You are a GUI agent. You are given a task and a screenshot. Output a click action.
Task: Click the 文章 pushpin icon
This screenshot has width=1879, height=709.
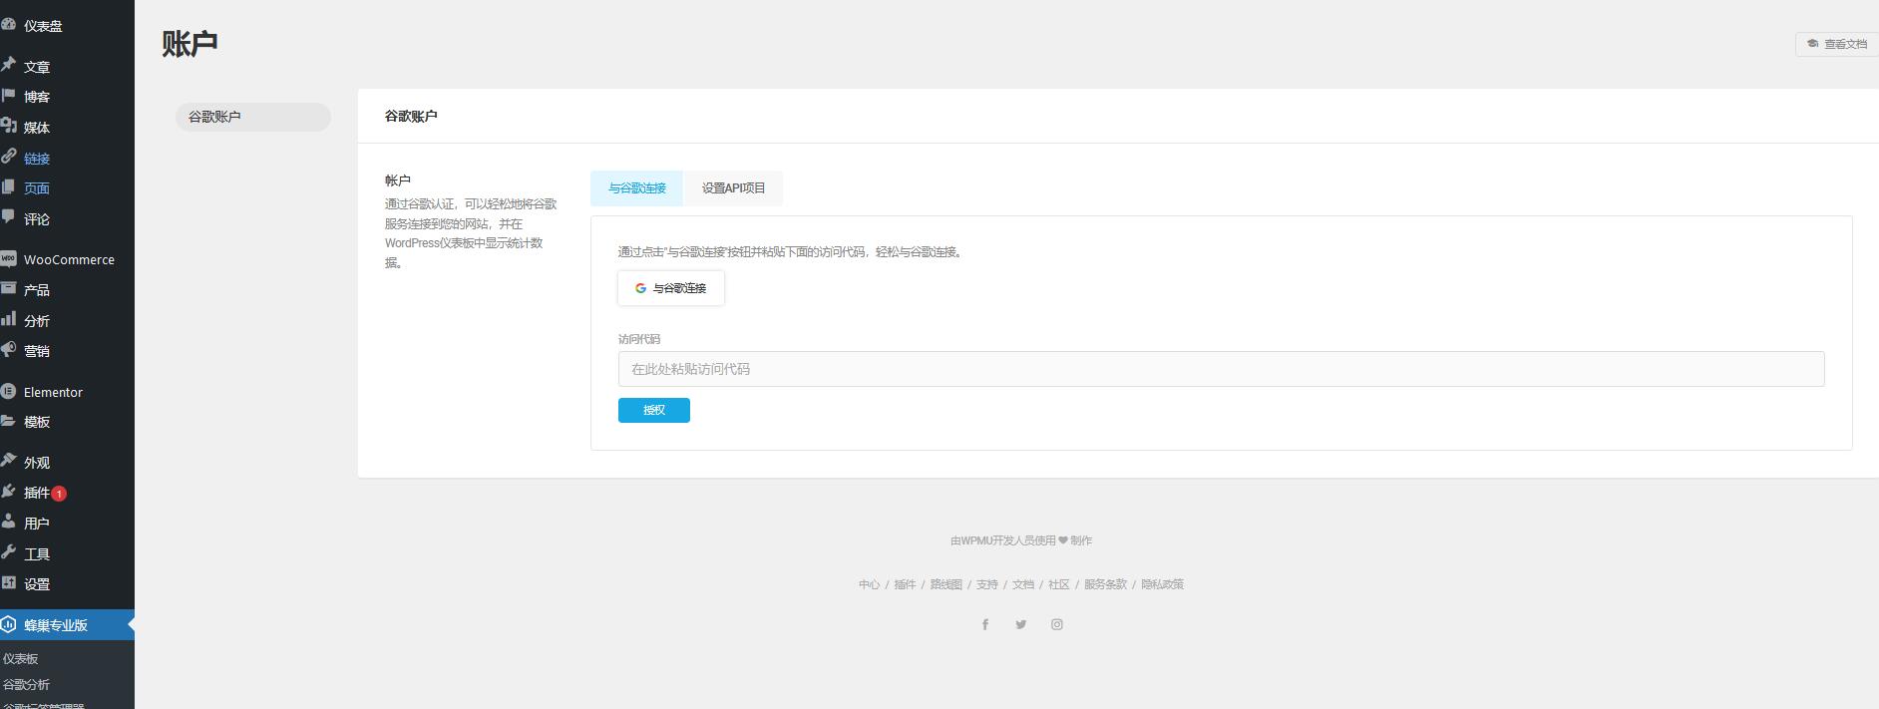[8, 66]
